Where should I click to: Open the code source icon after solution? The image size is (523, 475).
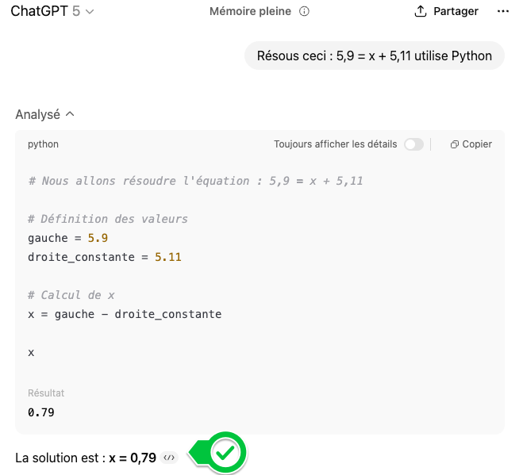point(168,458)
